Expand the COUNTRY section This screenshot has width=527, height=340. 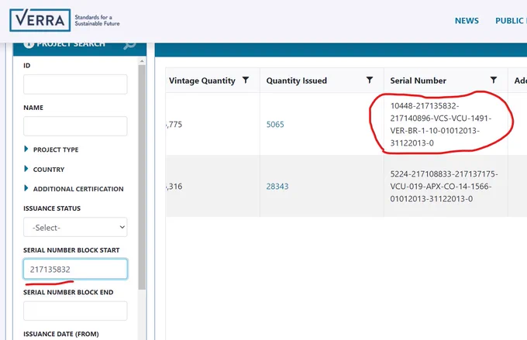44,170
